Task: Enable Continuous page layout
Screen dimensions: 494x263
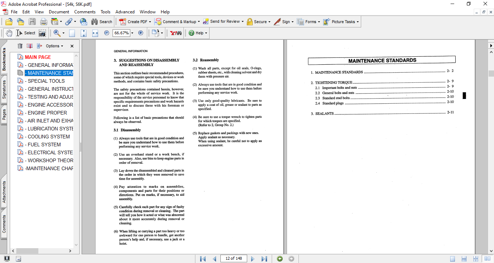Action: tap(464, 259)
